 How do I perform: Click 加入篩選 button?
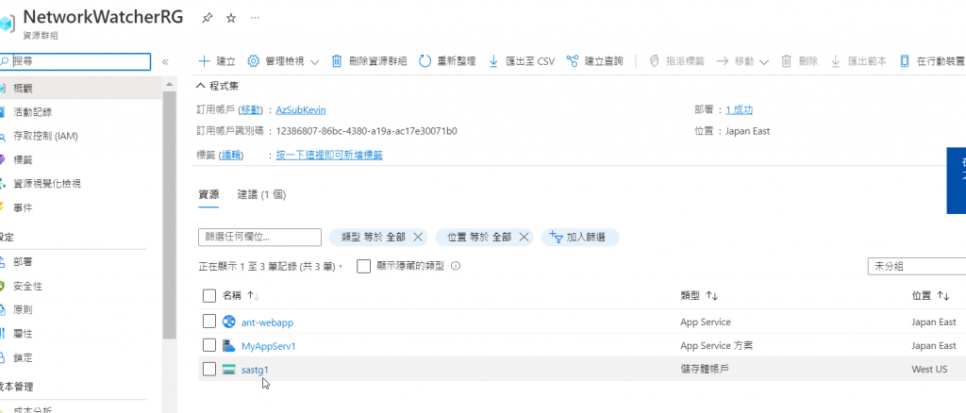click(x=580, y=237)
